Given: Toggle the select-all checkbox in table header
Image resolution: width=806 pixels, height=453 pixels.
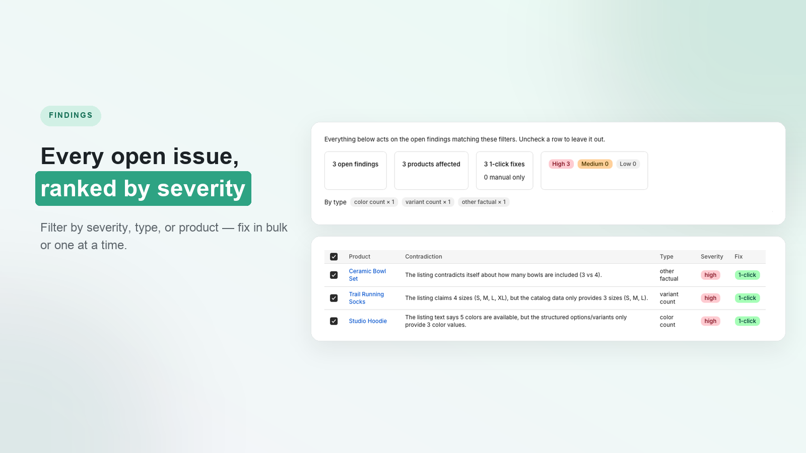Looking at the screenshot, I should pos(333,257).
